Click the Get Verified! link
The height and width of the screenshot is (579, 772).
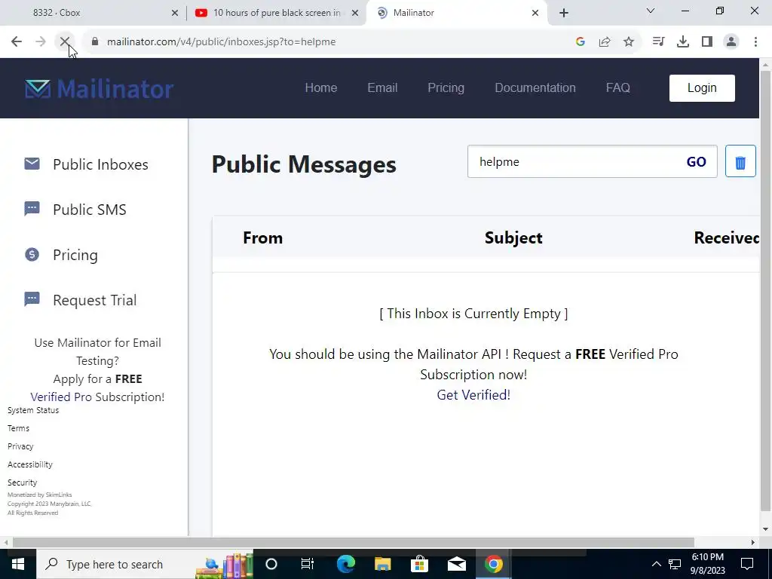473,395
